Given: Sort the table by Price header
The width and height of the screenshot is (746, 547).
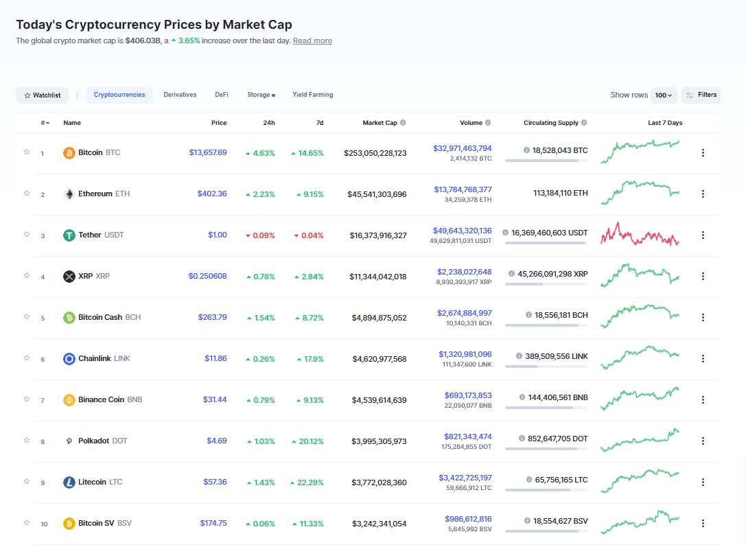Looking at the screenshot, I should click(x=219, y=123).
